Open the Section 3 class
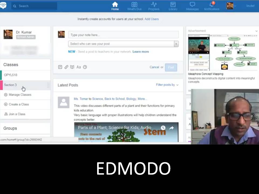 [25, 85]
